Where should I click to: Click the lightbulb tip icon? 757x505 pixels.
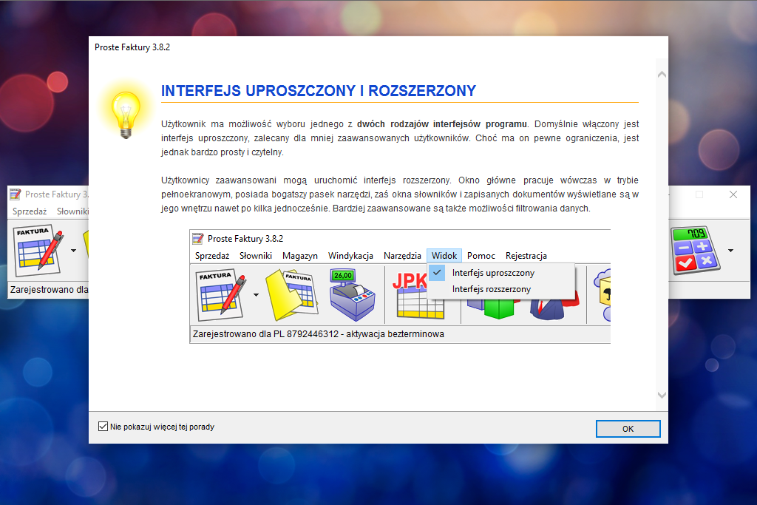coord(126,115)
